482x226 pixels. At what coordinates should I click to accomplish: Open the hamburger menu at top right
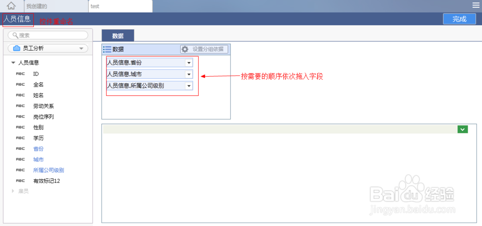point(476,5)
